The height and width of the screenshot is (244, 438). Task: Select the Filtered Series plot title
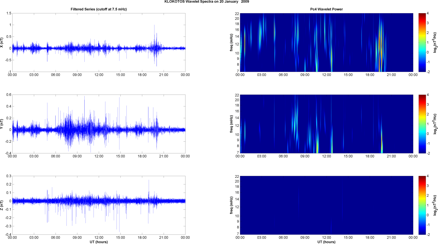[98, 9]
